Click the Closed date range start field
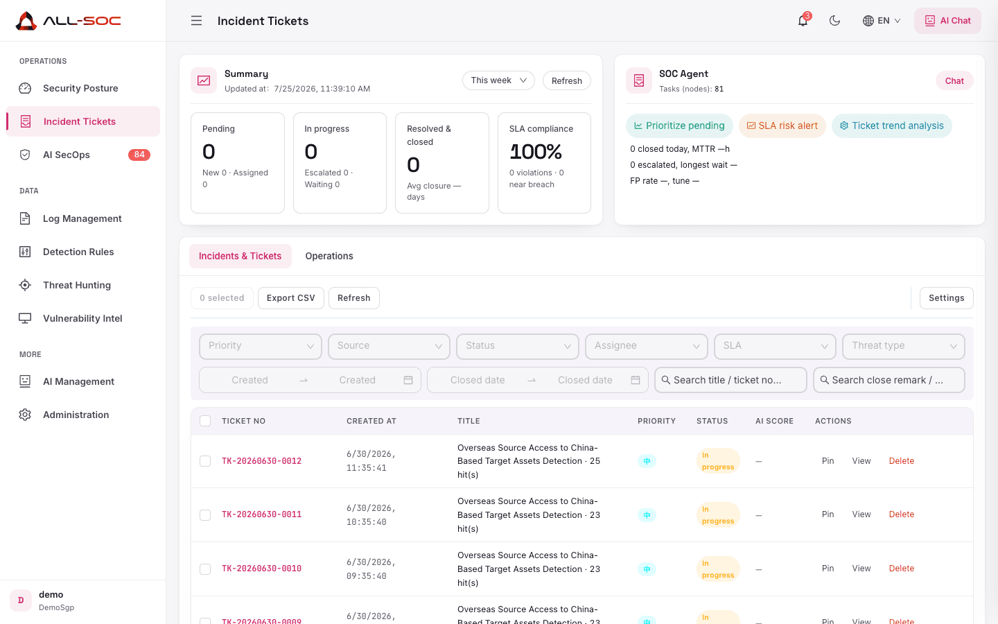Screen dimensions: 998x624 [x=478, y=380]
